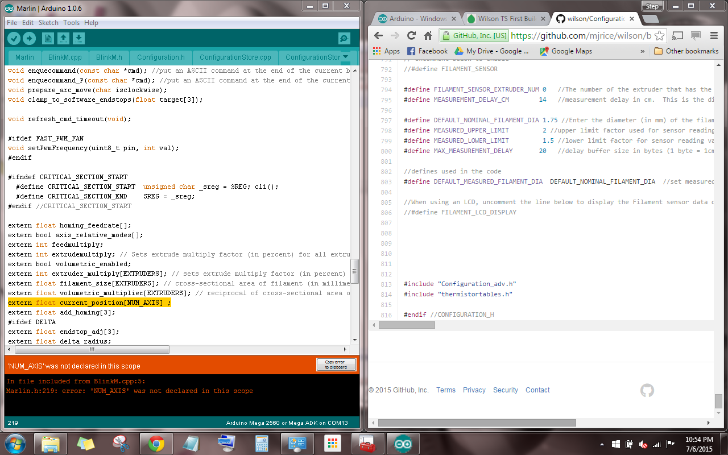Select the Wilson TS First Build browser tab

click(x=504, y=19)
